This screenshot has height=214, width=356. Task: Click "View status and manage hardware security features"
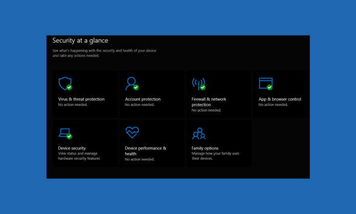[79, 156]
